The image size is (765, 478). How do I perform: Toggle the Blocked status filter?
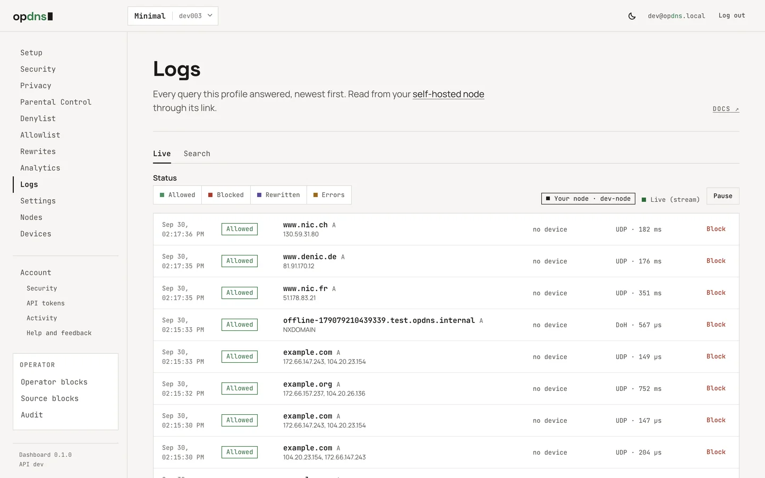click(226, 195)
